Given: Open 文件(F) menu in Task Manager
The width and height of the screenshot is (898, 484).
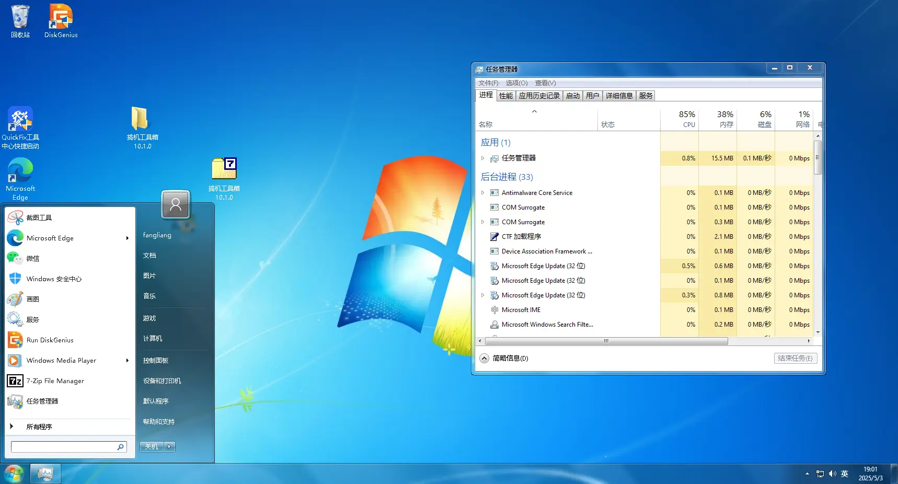Looking at the screenshot, I should [x=488, y=83].
